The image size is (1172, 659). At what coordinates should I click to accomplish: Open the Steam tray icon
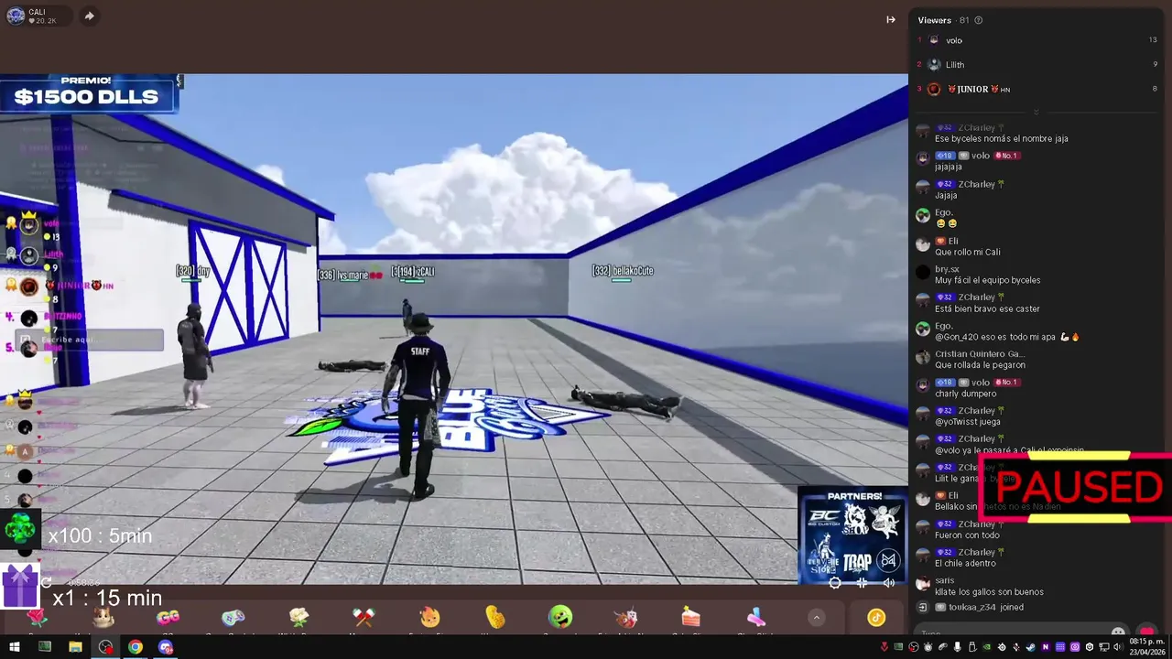[1033, 647]
